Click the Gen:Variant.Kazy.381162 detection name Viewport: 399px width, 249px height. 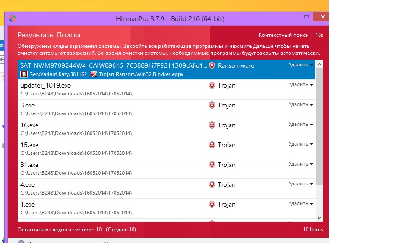click(58, 74)
